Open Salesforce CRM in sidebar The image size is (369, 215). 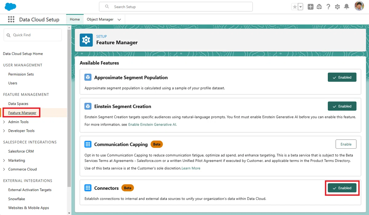21,151
